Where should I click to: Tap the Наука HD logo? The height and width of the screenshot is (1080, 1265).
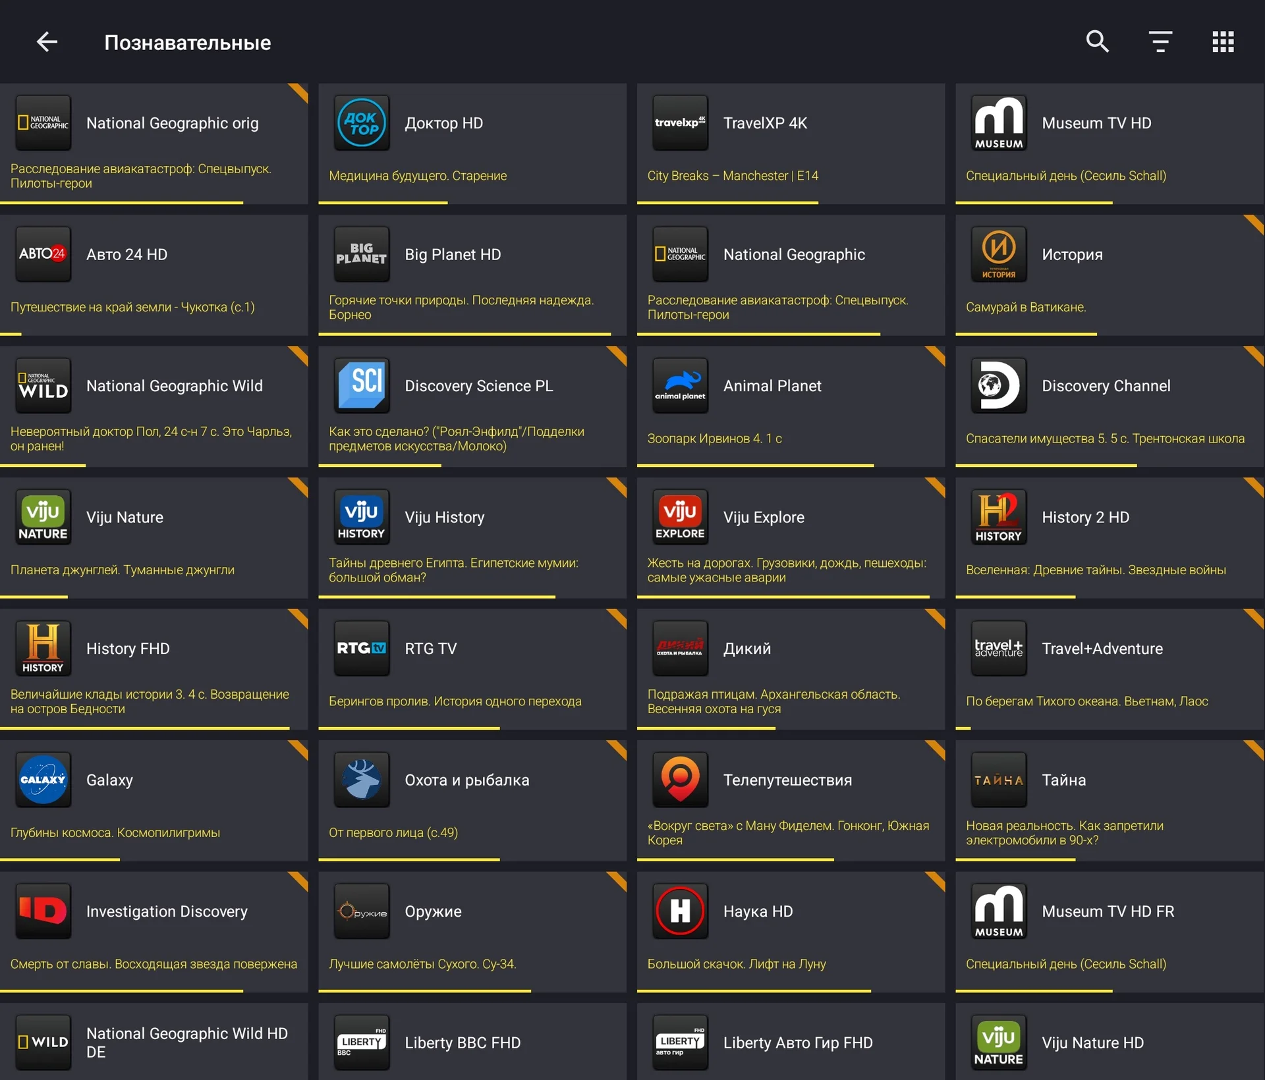tap(680, 911)
